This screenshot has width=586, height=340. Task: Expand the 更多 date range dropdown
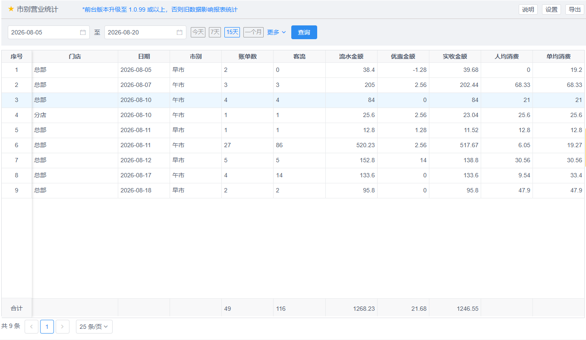[277, 32]
